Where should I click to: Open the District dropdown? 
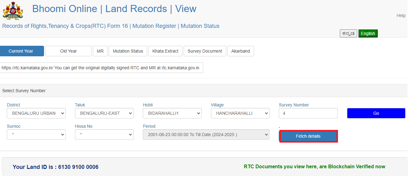point(36,113)
